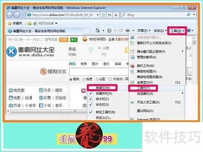
Task: Select the 搜狗 radio button
Action: pyautogui.click(x=71, y=79)
